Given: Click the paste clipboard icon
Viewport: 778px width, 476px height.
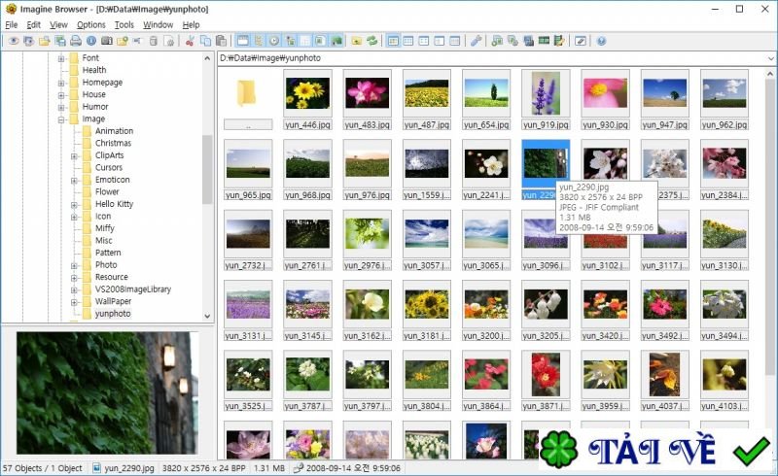Looking at the screenshot, I should [x=222, y=41].
